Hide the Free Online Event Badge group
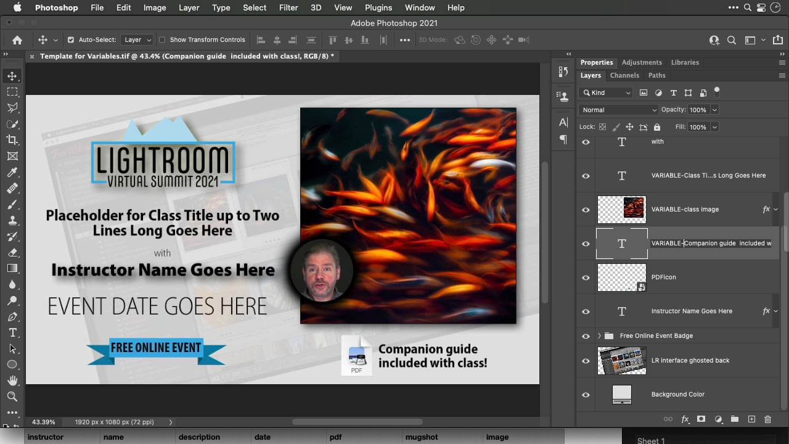 pyautogui.click(x=586, y=336)
